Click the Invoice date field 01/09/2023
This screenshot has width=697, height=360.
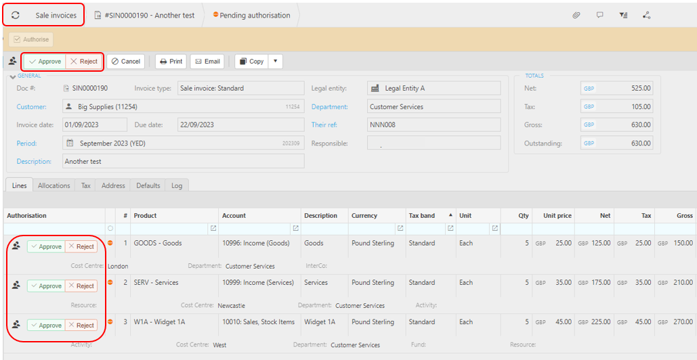(95, 125)
